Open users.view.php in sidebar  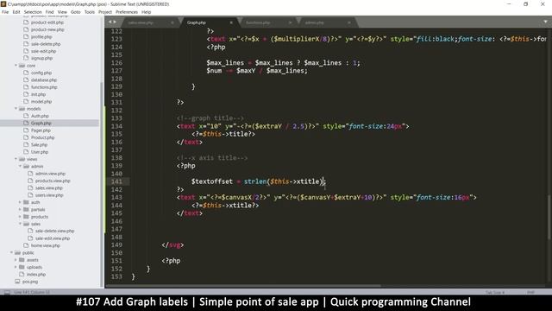click(x=49, y=195)
